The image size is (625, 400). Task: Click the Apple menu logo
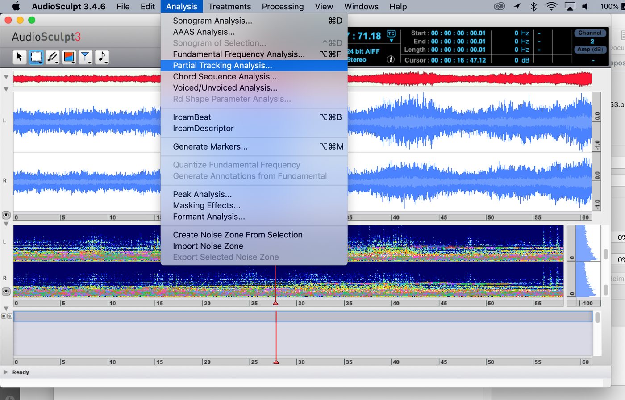tap(17, 6)
